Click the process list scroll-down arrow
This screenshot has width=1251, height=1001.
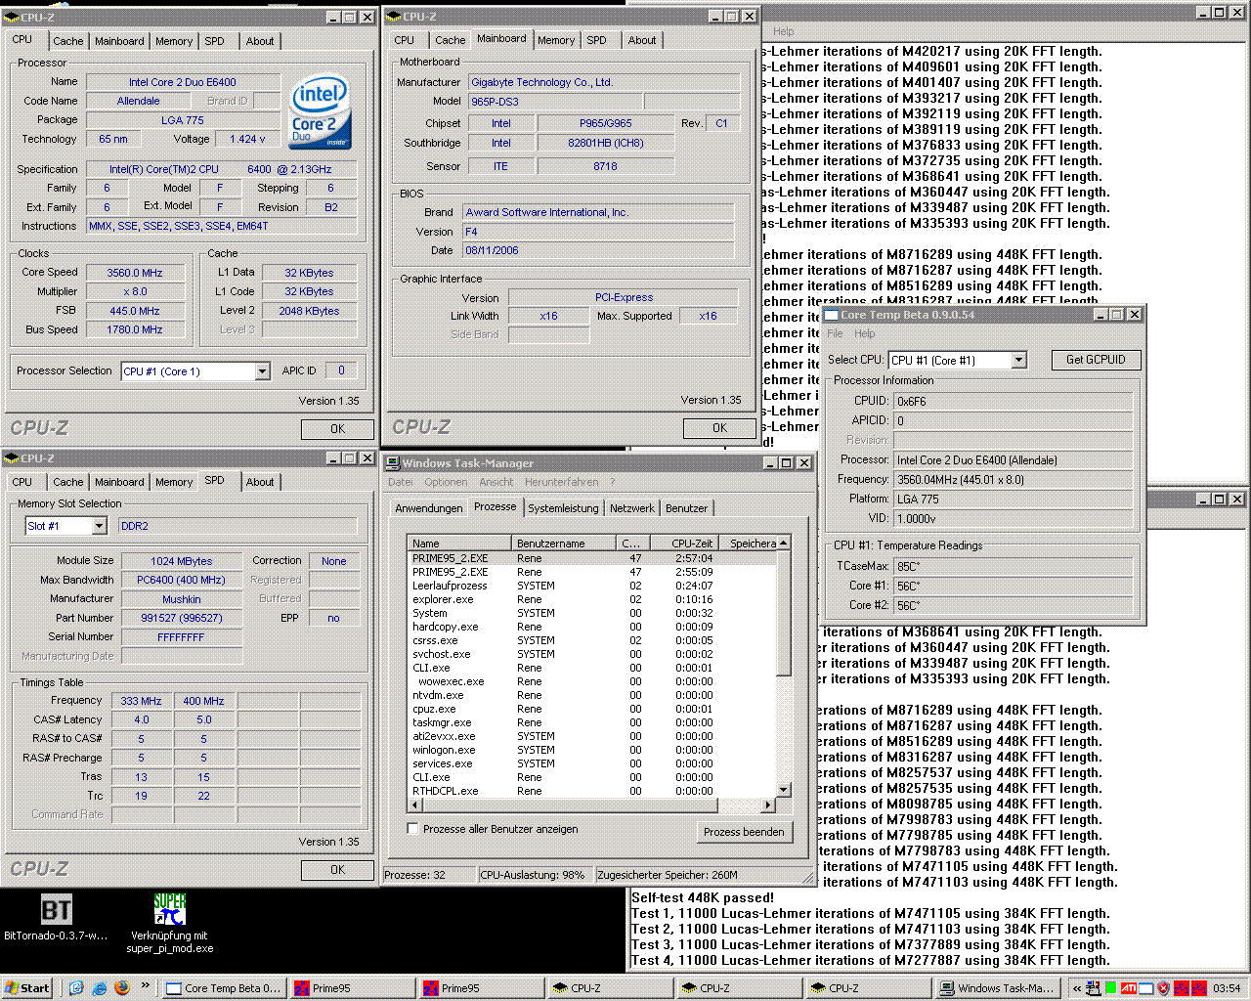[783, 790]
